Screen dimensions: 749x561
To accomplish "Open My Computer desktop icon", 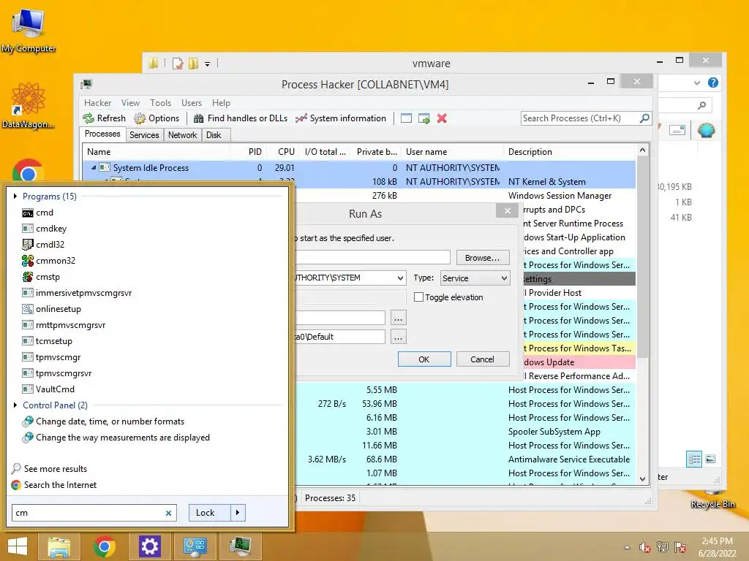I will click(29, 31).
